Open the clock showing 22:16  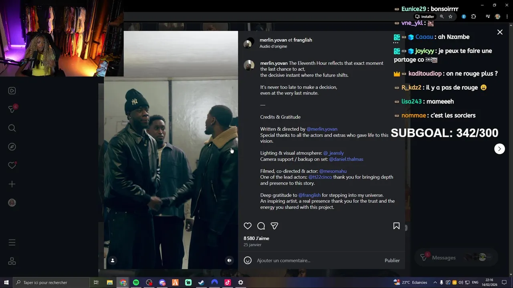pos(489,282)
